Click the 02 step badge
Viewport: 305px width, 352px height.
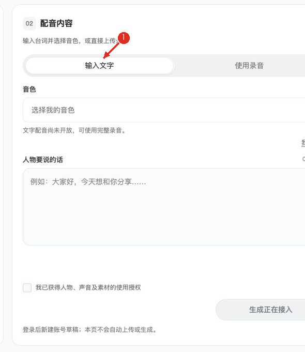pos(29,23)
